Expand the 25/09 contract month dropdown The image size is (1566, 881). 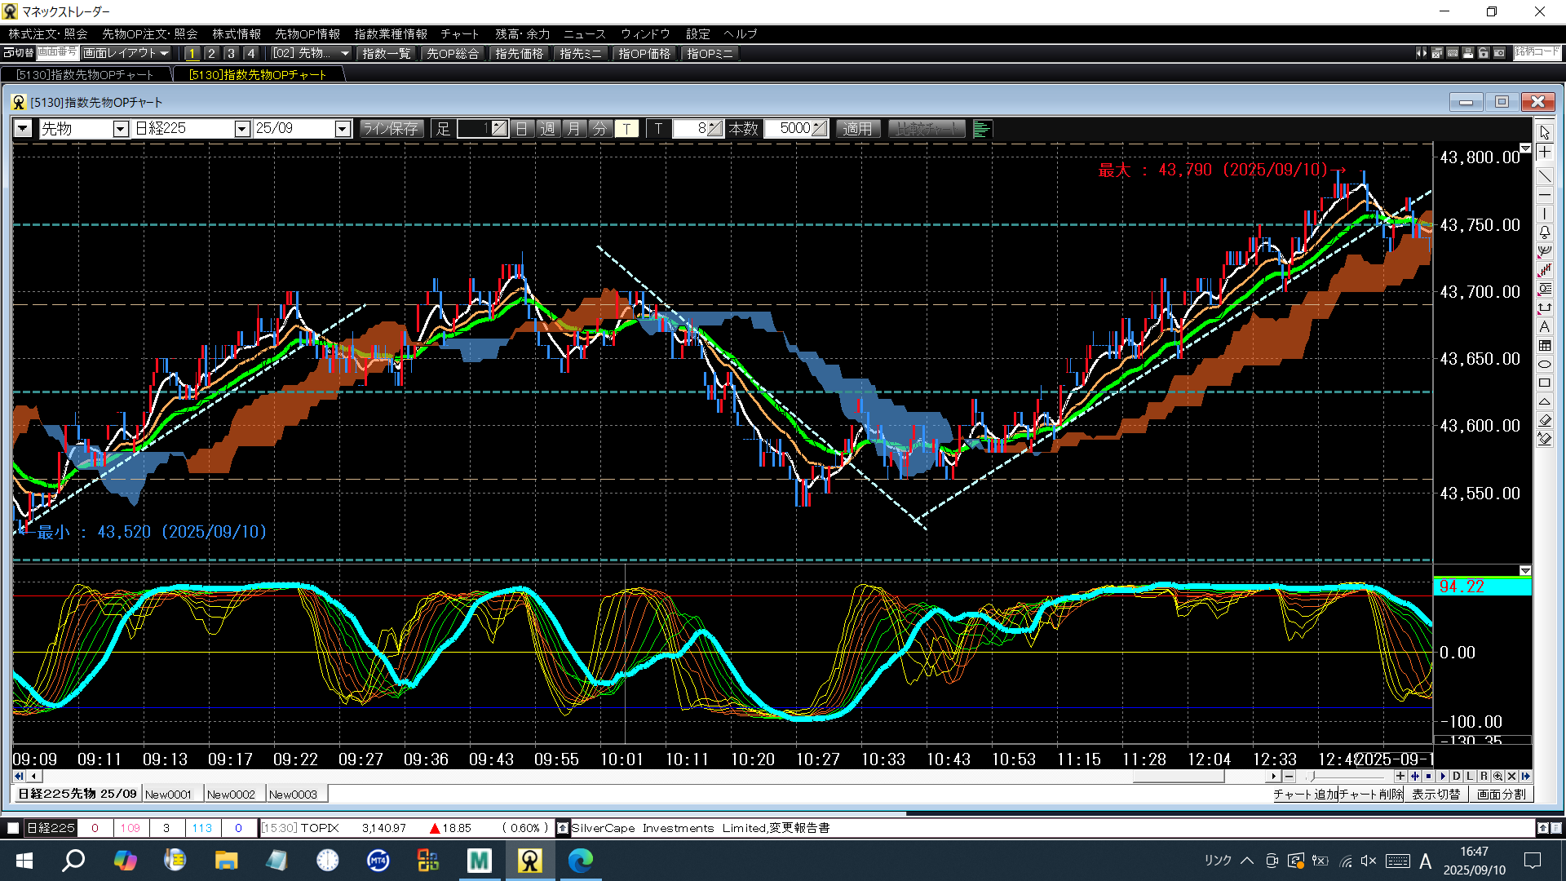coord(343,129)
